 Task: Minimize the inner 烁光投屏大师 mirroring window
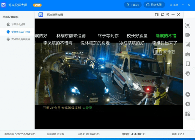tap(173, 15)
